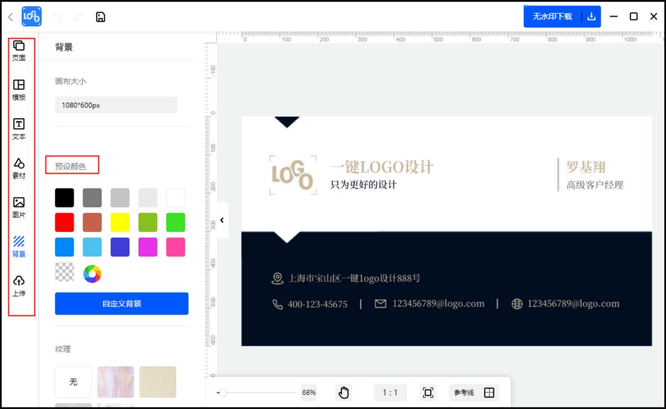Click the envelope email icon on card
This screenshot has height=409, width=666.
[380, 304]
